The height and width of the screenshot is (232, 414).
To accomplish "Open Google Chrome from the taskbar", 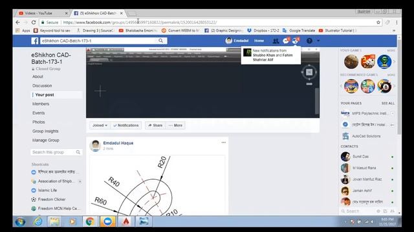I will pyautogui.click(x=90, y=222).
